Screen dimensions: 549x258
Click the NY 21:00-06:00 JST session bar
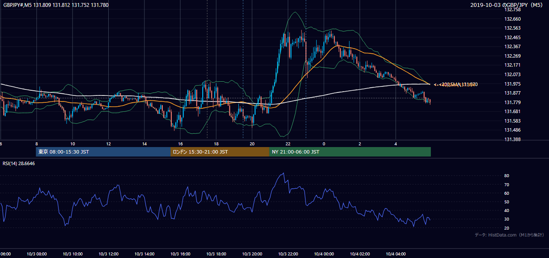(x=350, y=152)
